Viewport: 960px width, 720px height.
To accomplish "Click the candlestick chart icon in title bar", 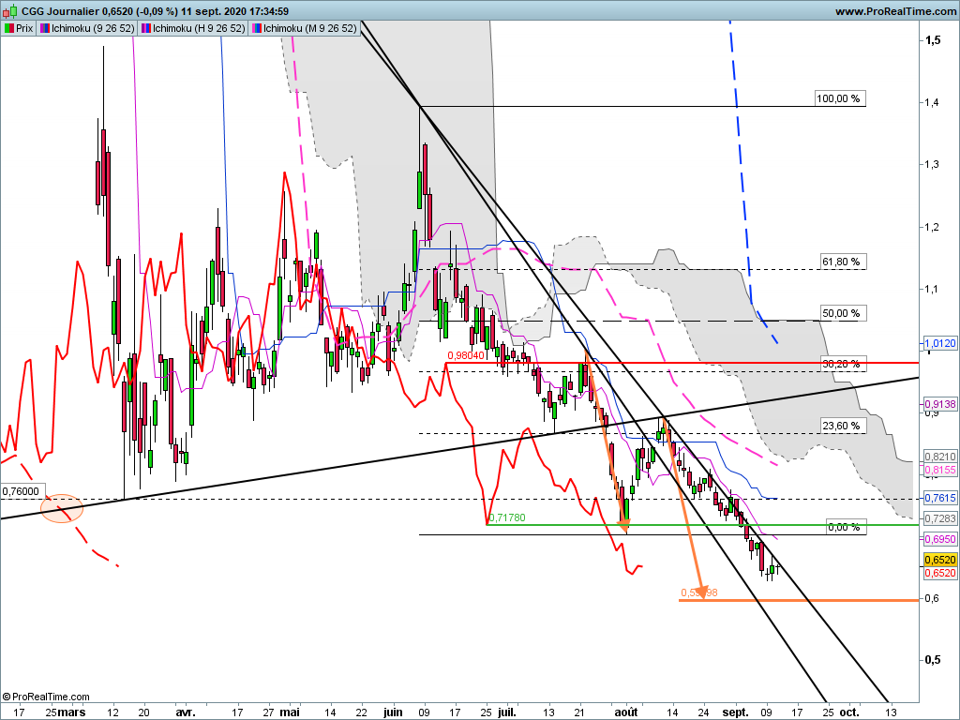I will point(9,11).
